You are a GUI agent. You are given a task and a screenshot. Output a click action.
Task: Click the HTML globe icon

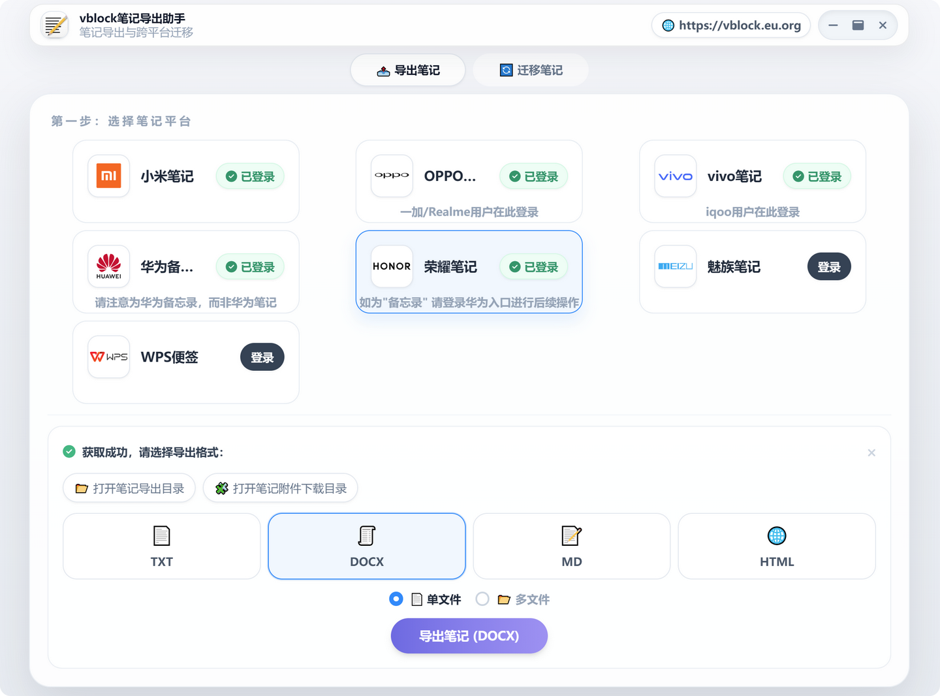coord(777,536)
